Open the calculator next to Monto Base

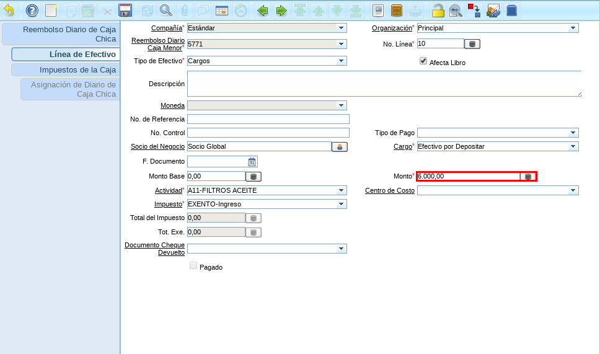[254, 177]
